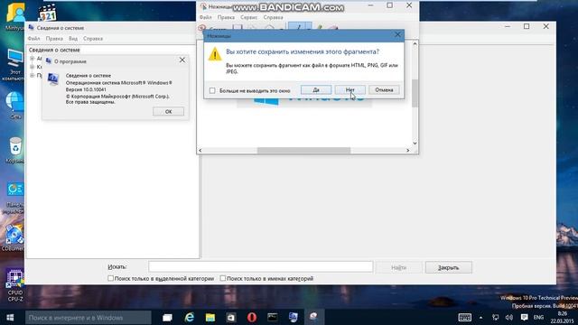Click Найти search button

point(398,267)
